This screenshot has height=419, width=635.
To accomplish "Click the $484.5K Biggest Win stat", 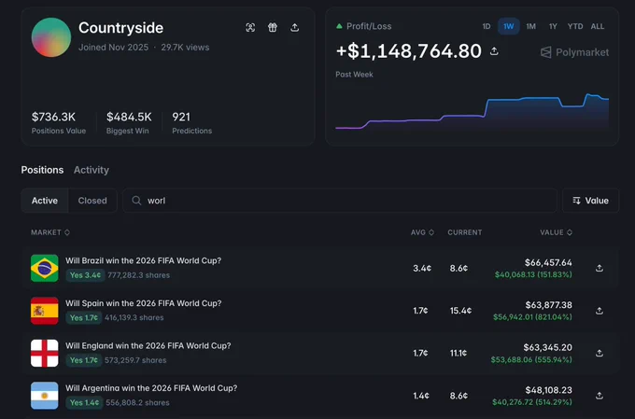I will click(x=129, y=122).
